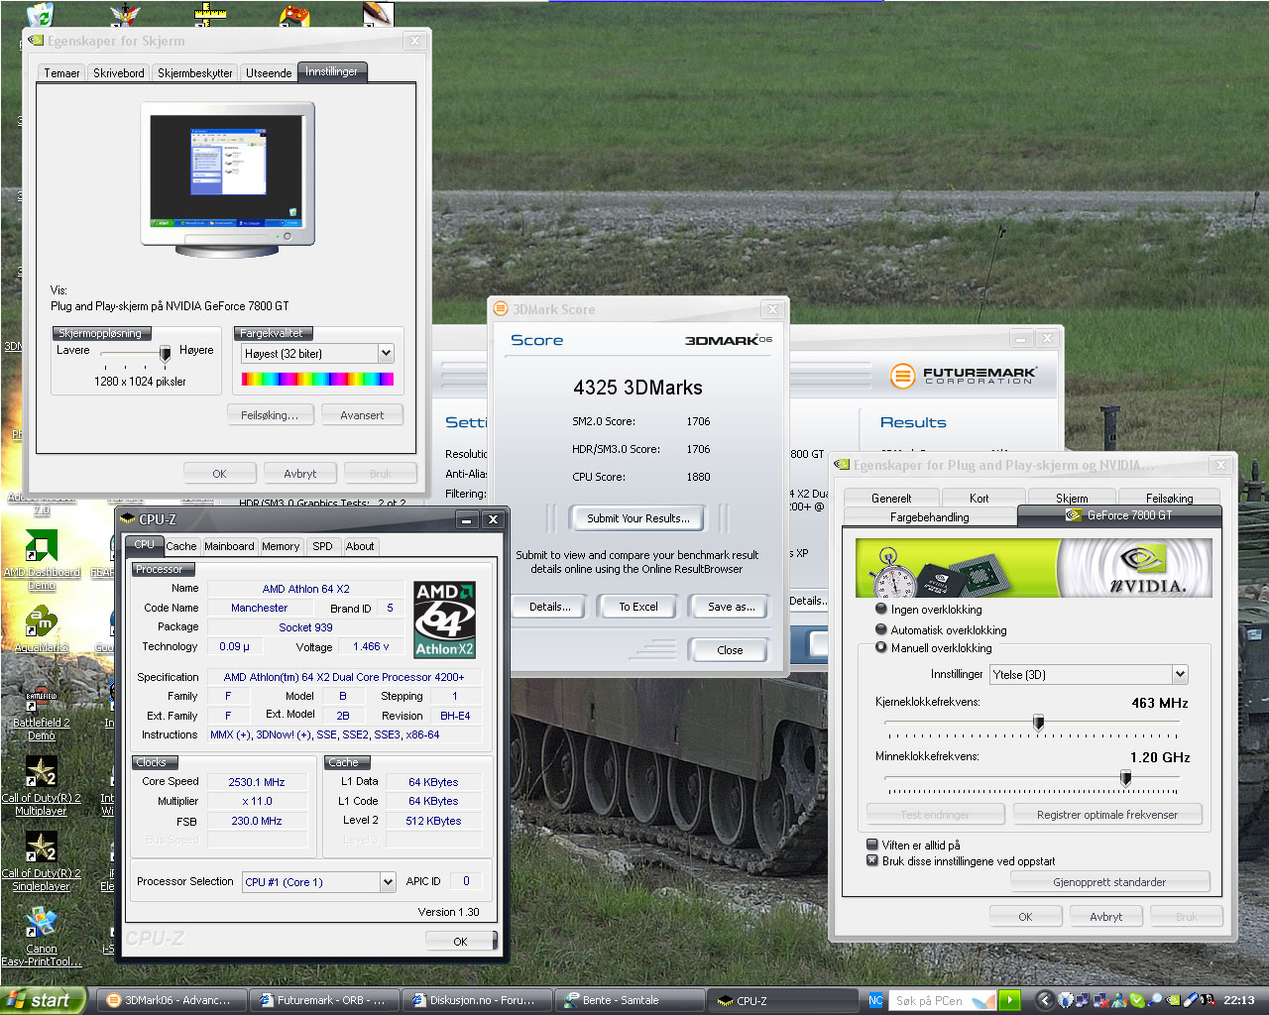Select the Automatisk overklokking radio button
Screen dimensions: 1269x1015
(x=881, y=629)
